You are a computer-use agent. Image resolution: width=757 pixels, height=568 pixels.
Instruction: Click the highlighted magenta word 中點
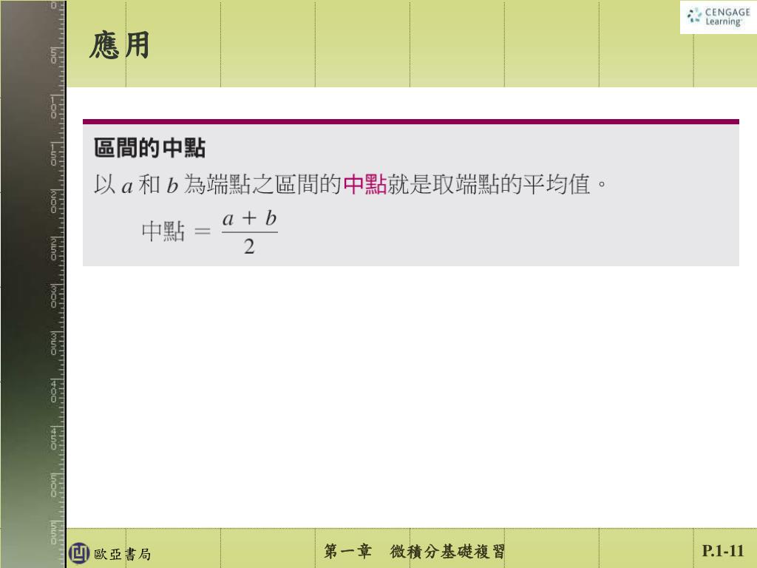(365, 184)
